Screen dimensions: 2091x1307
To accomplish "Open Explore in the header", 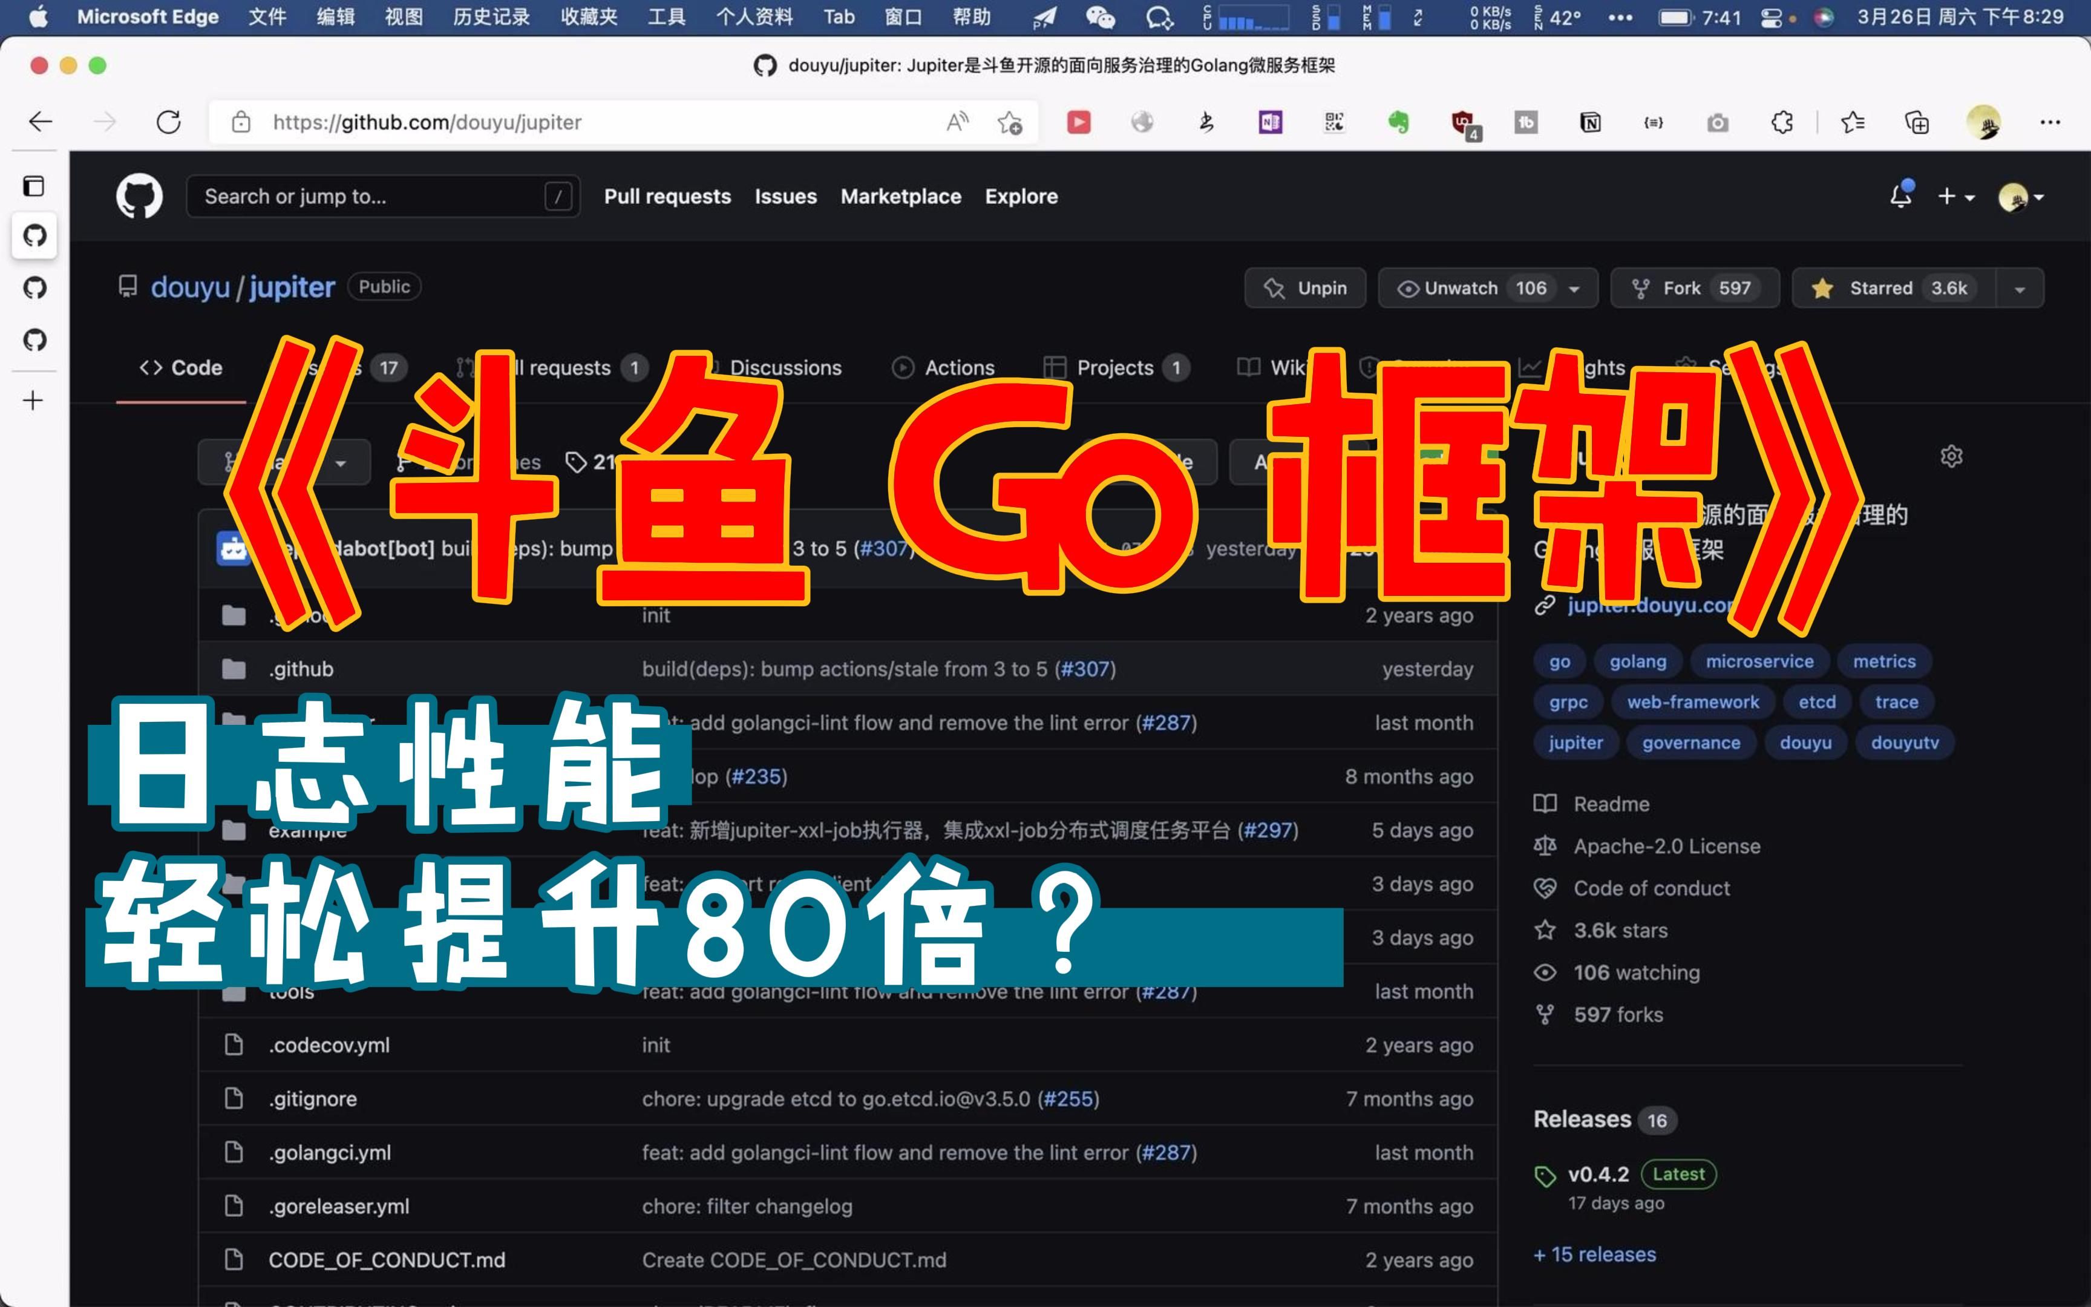I will click(1021, 196).
